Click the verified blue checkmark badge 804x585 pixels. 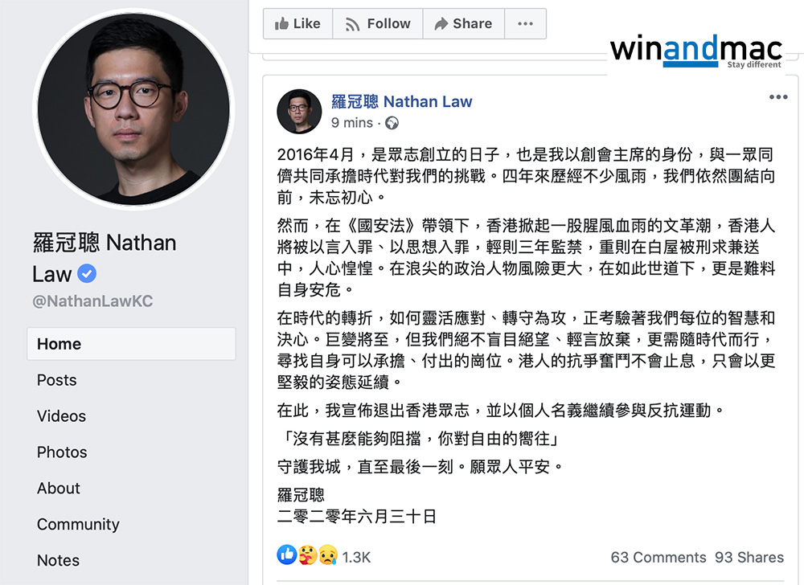(x=87, y=274)
